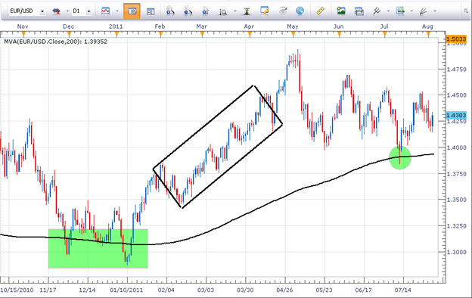Click the 07/14 date label
Viewport: 472px width, 298px height.
[402, 290]
